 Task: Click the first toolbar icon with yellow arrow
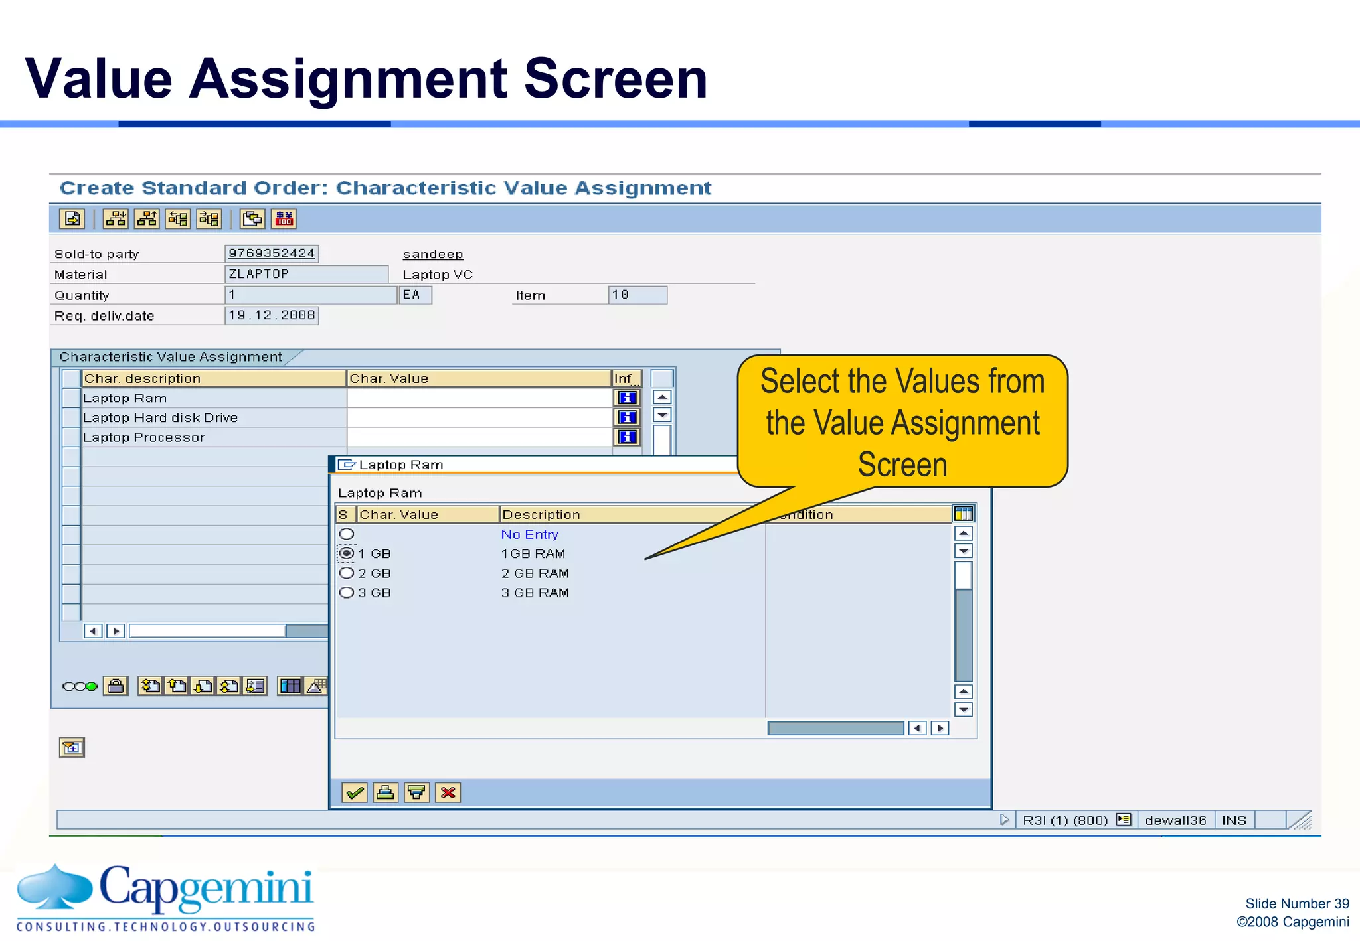[72, 218]
